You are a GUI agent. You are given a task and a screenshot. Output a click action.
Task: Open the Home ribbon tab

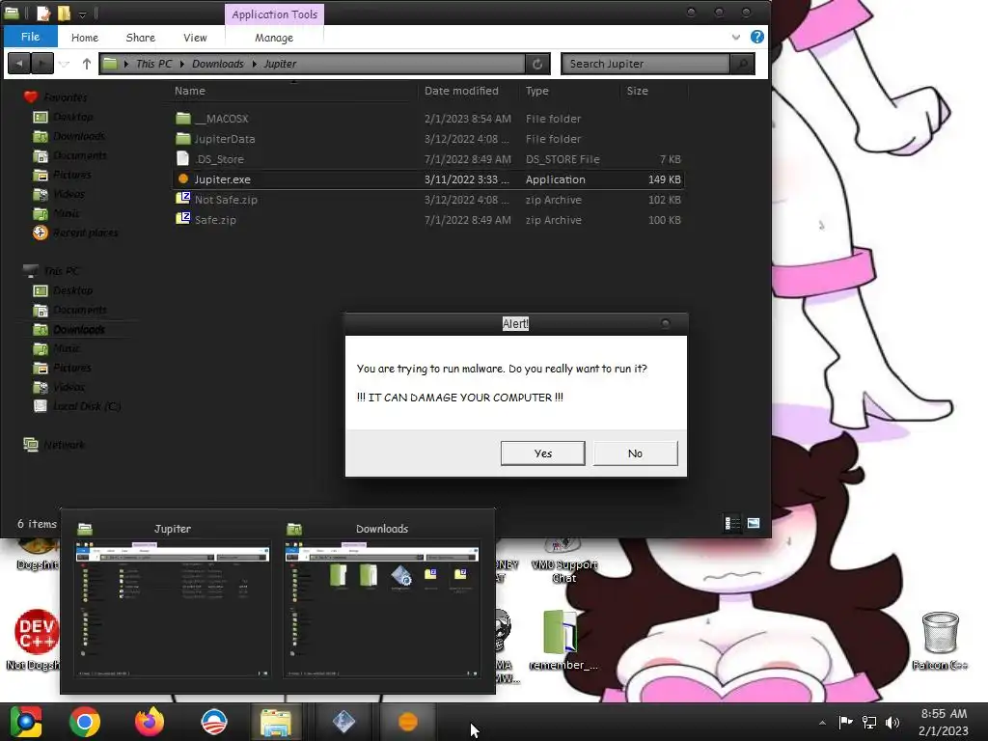85,38
